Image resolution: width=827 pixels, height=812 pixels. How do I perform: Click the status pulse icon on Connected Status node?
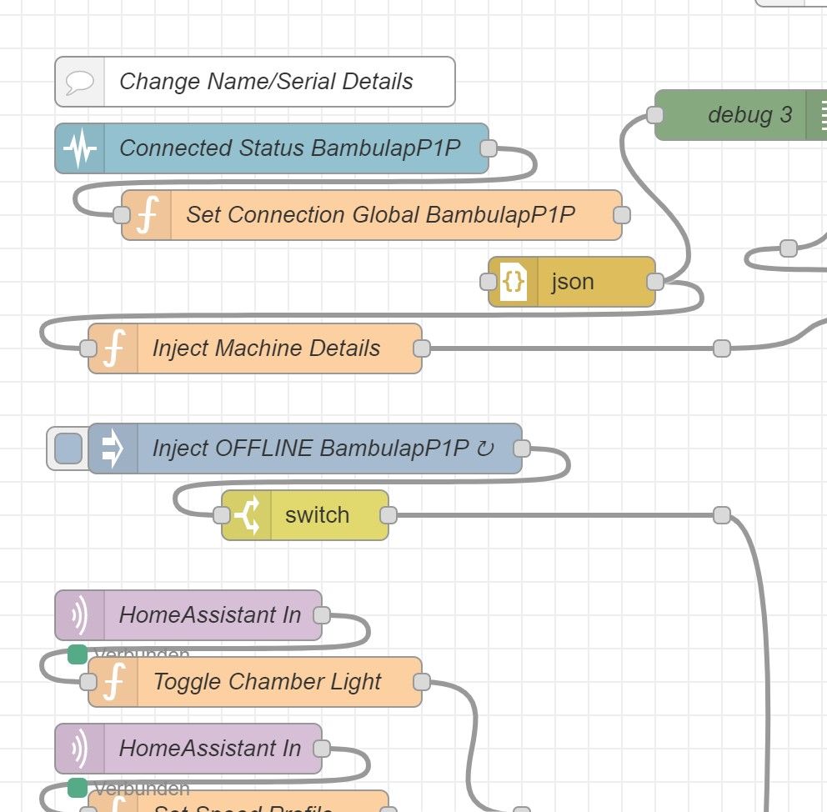(x=80, y=148)
